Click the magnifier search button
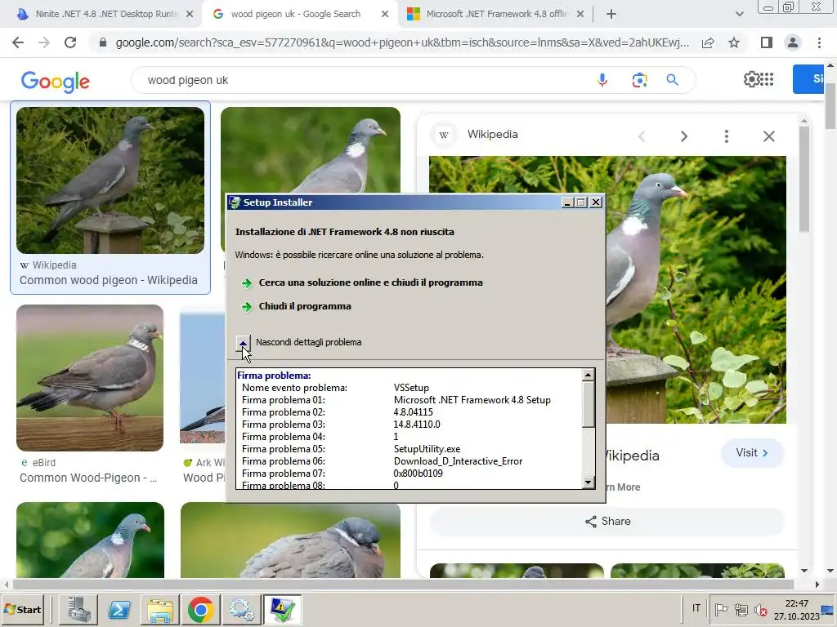 tap(672, 80)
